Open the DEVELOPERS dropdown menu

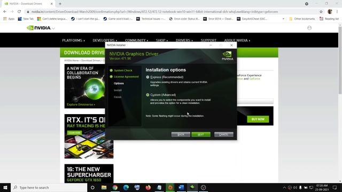click(105, 41)
